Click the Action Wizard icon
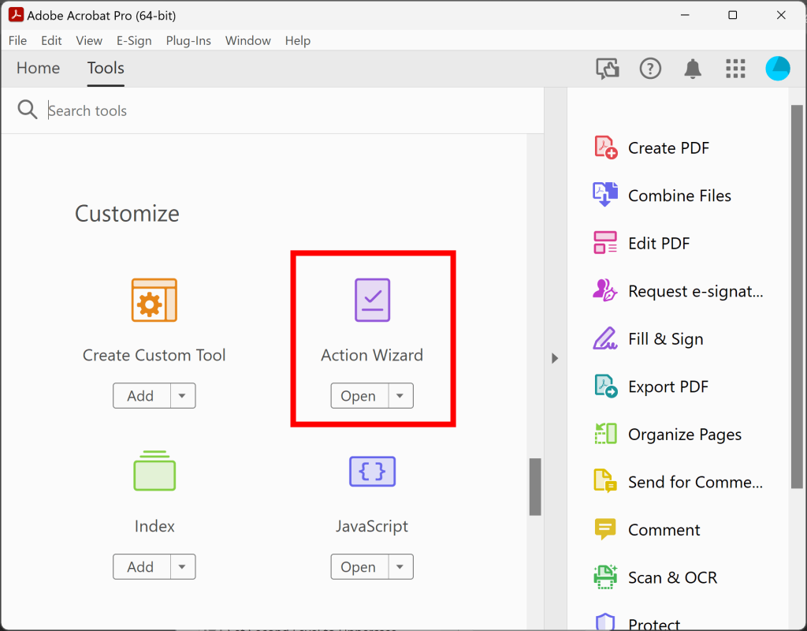This screenshot has width=807, height=631. (x=372, y=301)
